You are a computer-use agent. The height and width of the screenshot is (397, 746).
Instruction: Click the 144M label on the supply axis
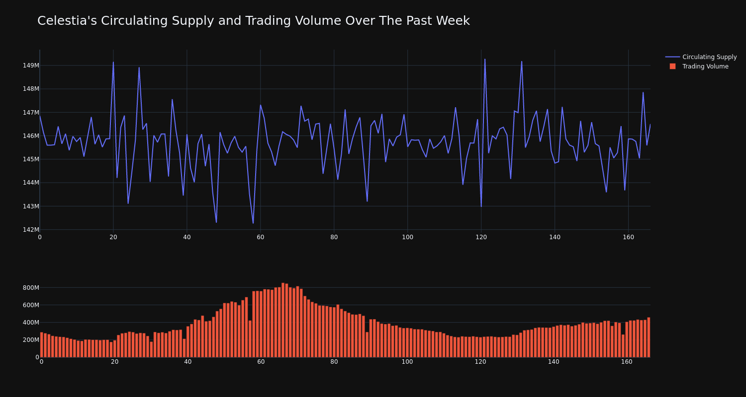30,183
